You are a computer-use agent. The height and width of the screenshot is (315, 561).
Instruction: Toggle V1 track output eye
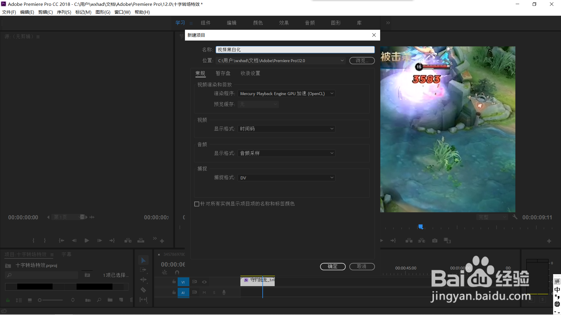[205, 282]
